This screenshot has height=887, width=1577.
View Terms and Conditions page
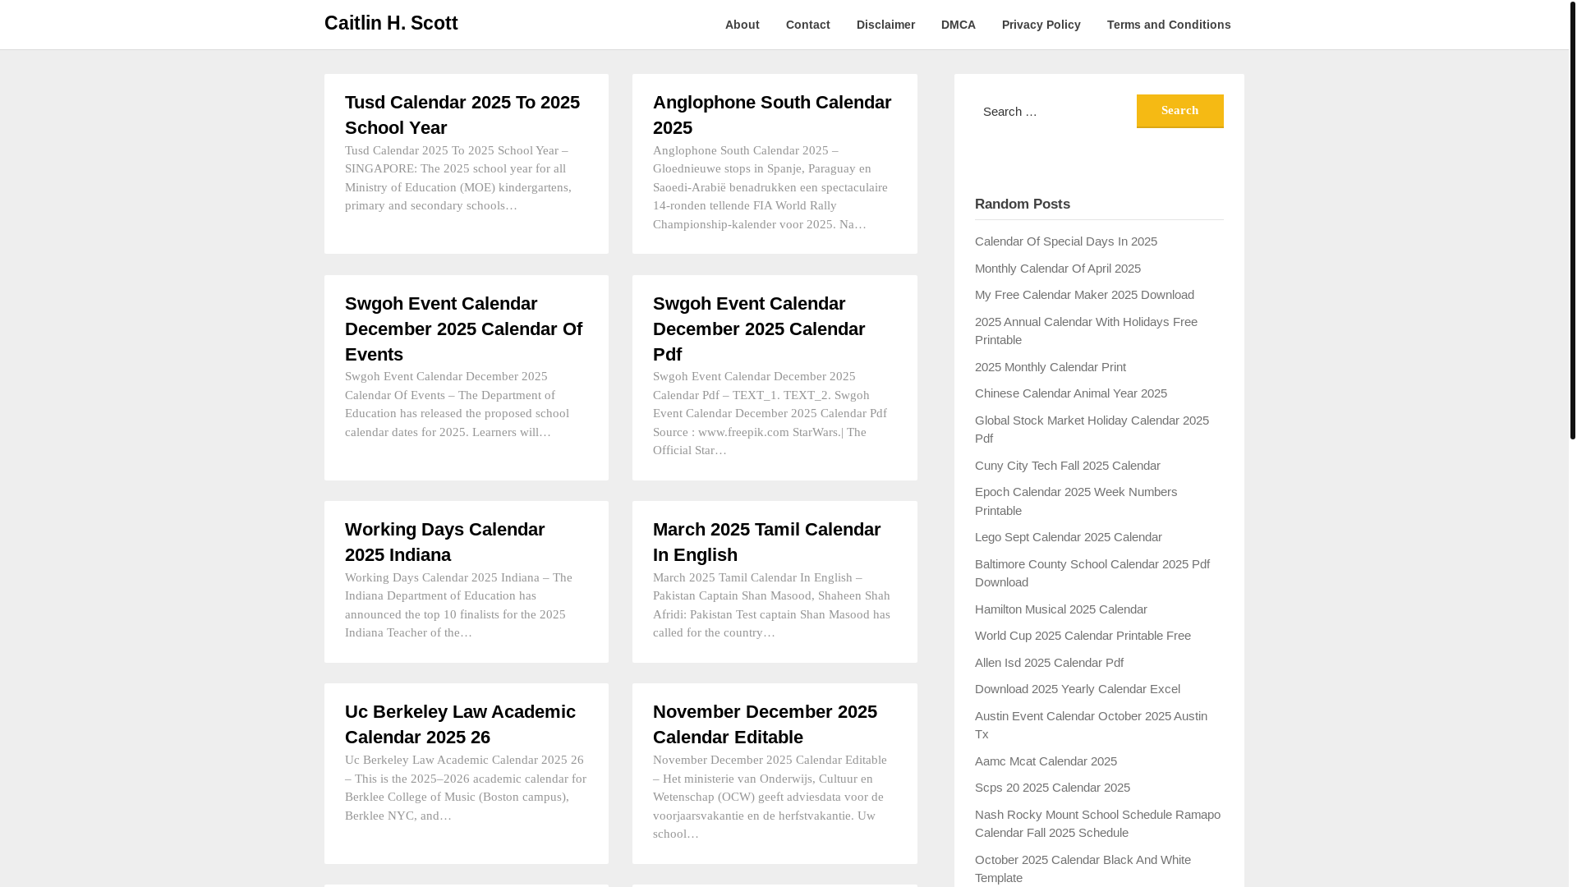click(1168, 25)
